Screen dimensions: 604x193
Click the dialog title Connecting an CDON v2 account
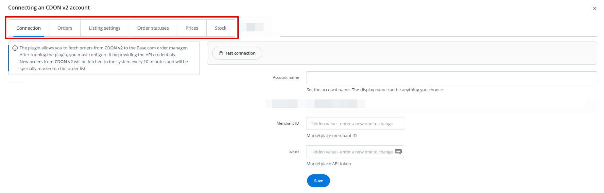click(x=49, y=8)
